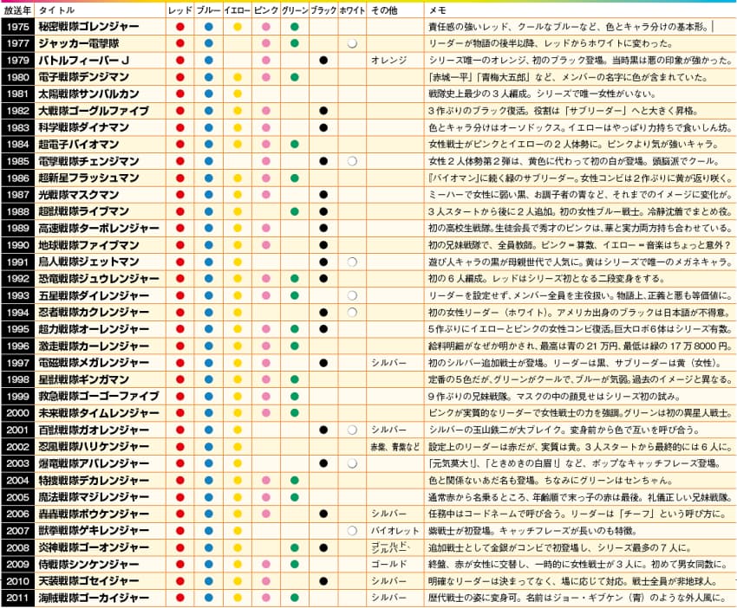Click the title 海賊戦隊ゴーカイジャー
This screenshot has height=608, width=737.
click(94, 598)
